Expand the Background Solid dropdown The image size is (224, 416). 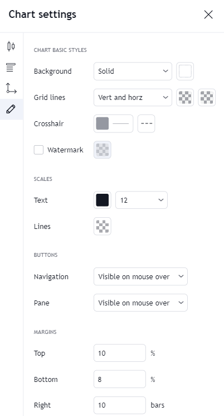click(133, 71)
